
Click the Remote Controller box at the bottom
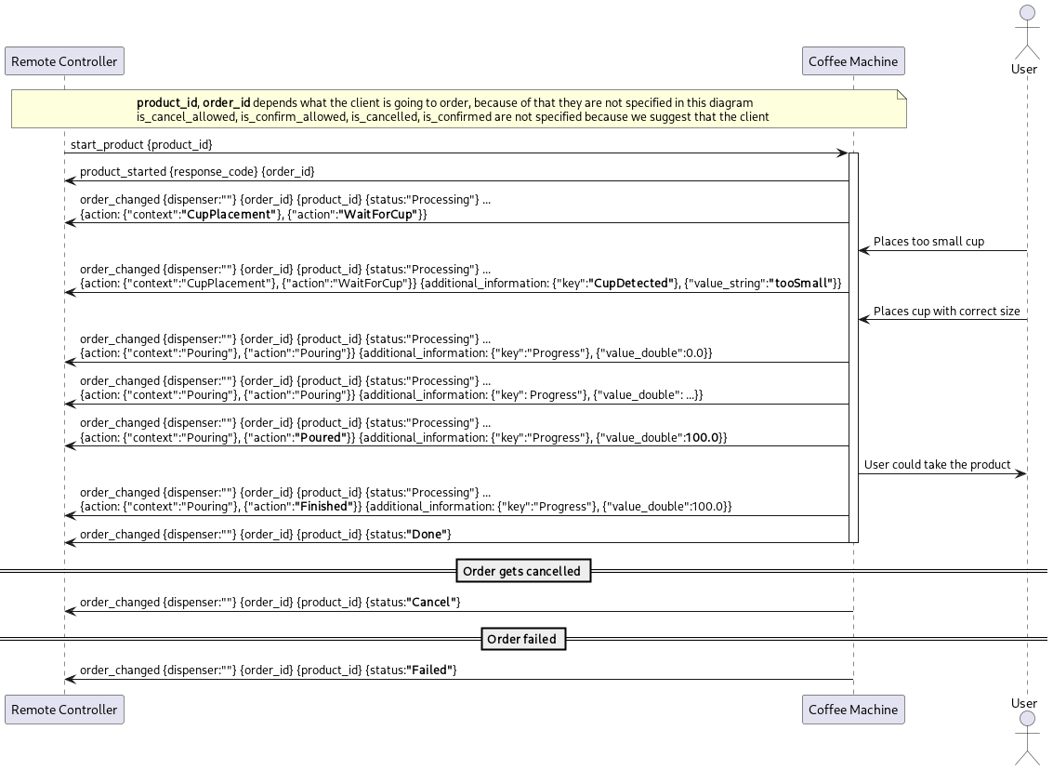(x=64, y=710)
